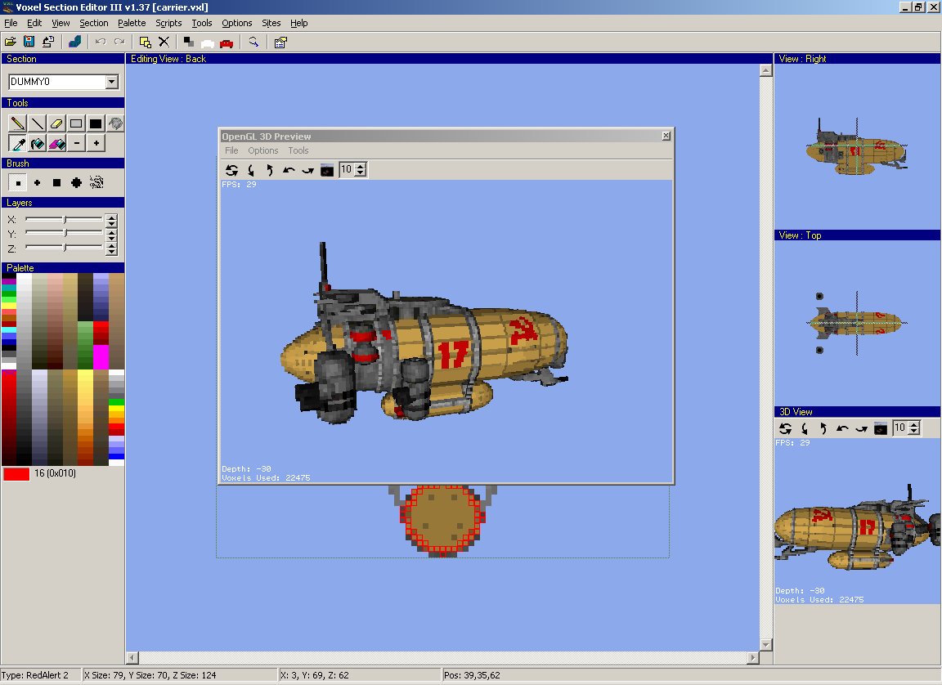Click the editing view horizontal scrollbar right arrow

tap(753, 658)
